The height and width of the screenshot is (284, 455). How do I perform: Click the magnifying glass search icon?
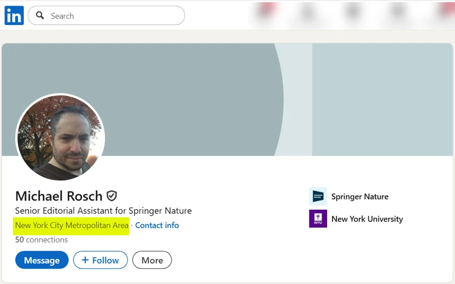click(40, 15)
